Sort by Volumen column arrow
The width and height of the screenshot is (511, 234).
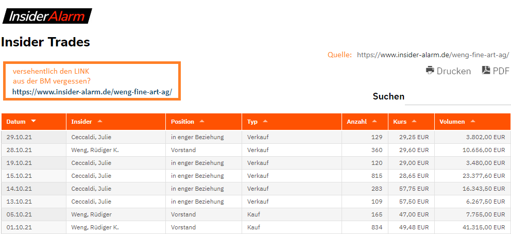pos(473,121)
